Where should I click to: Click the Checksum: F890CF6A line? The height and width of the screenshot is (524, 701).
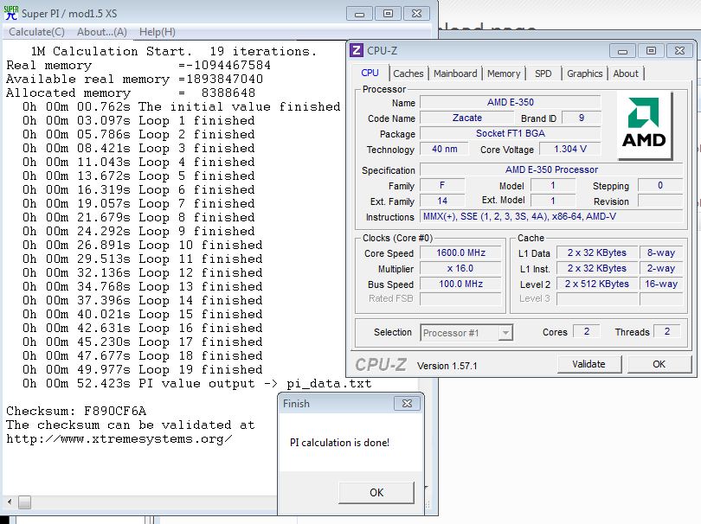[76, 411]
